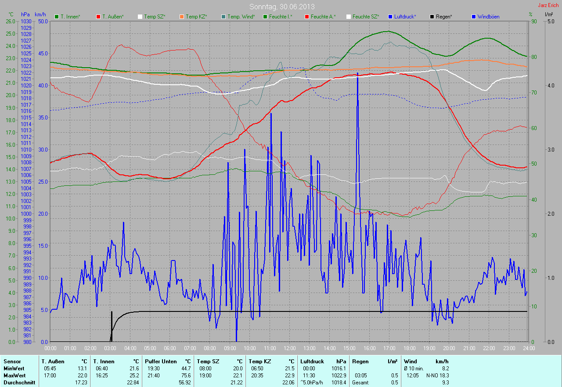Click the green Feuchte I. legend square
The image size is (562, 387).
[x=265, y=17]
